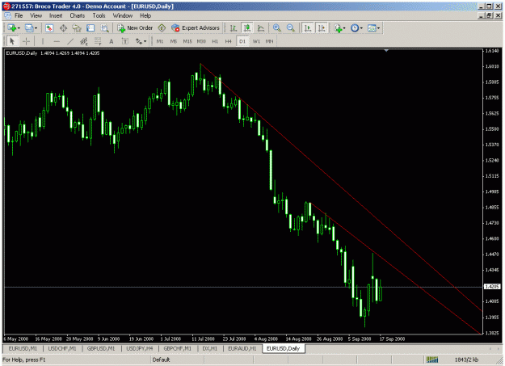This screenshot has height=366, width=505.
Task: Click the Profiles toolbar icon
Action: 29,28
